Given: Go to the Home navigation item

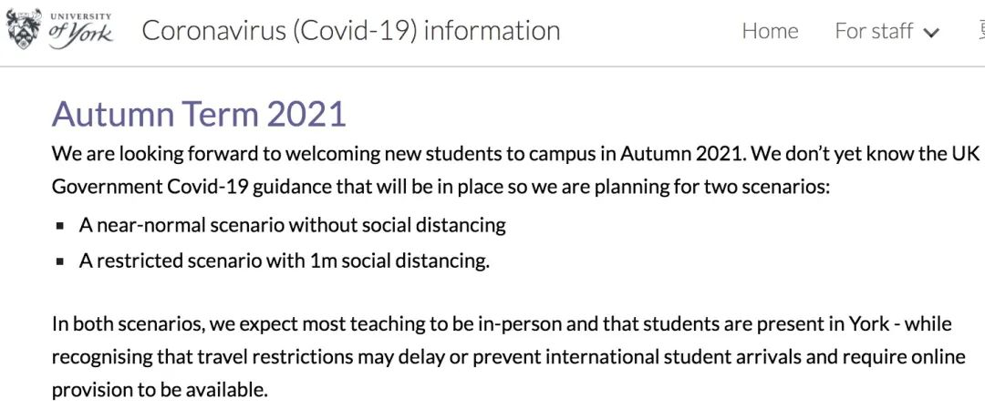Looking at the screenshot, I should [770, 31].
